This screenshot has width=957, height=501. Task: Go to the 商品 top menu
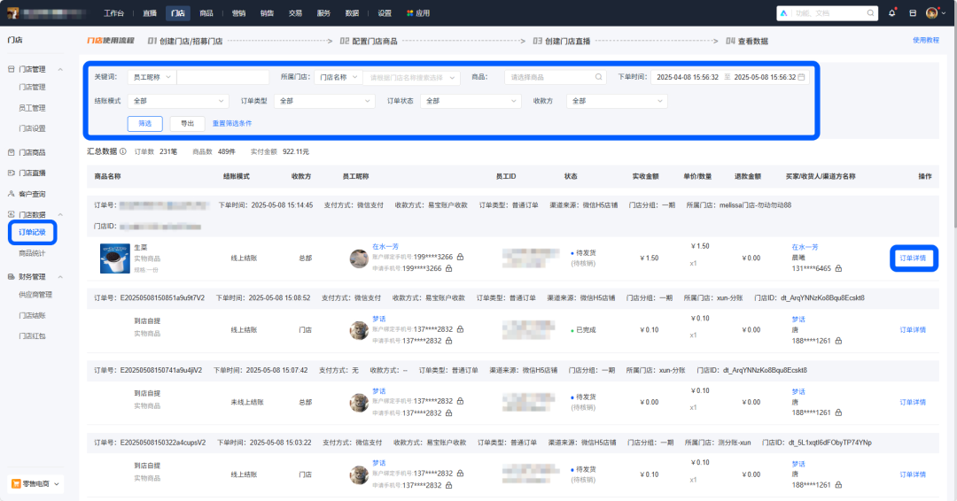pyautogui.click(x=206, y=12)
